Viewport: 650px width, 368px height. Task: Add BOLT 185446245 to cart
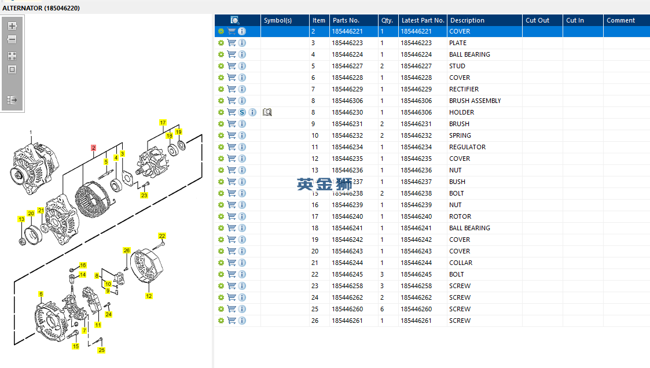(x=232, y=274)
